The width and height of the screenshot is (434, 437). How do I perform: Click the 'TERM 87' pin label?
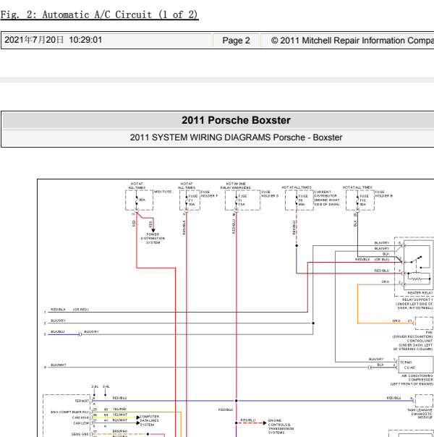point(82,401)
